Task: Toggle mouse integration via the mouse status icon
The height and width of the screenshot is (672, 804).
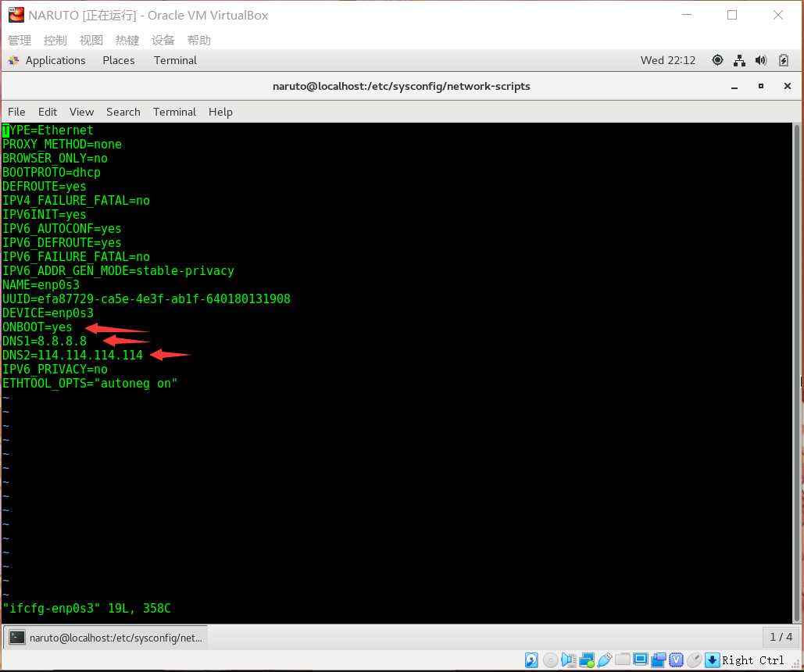Action: pos(693,659)
